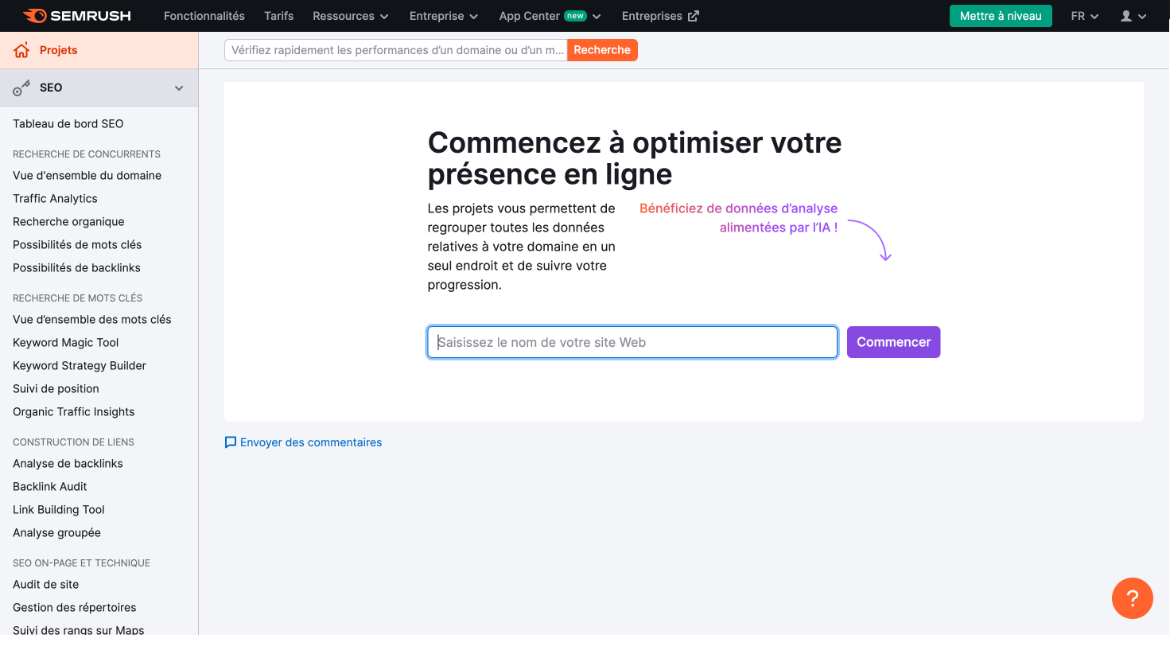Open the Projets home icon

coord(21,50)
